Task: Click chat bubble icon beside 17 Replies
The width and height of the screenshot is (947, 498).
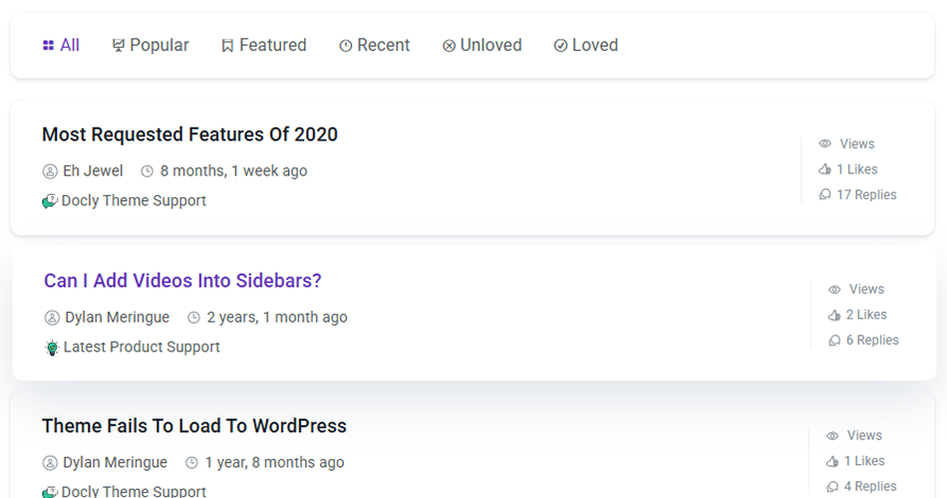Action: click(825, 194)
